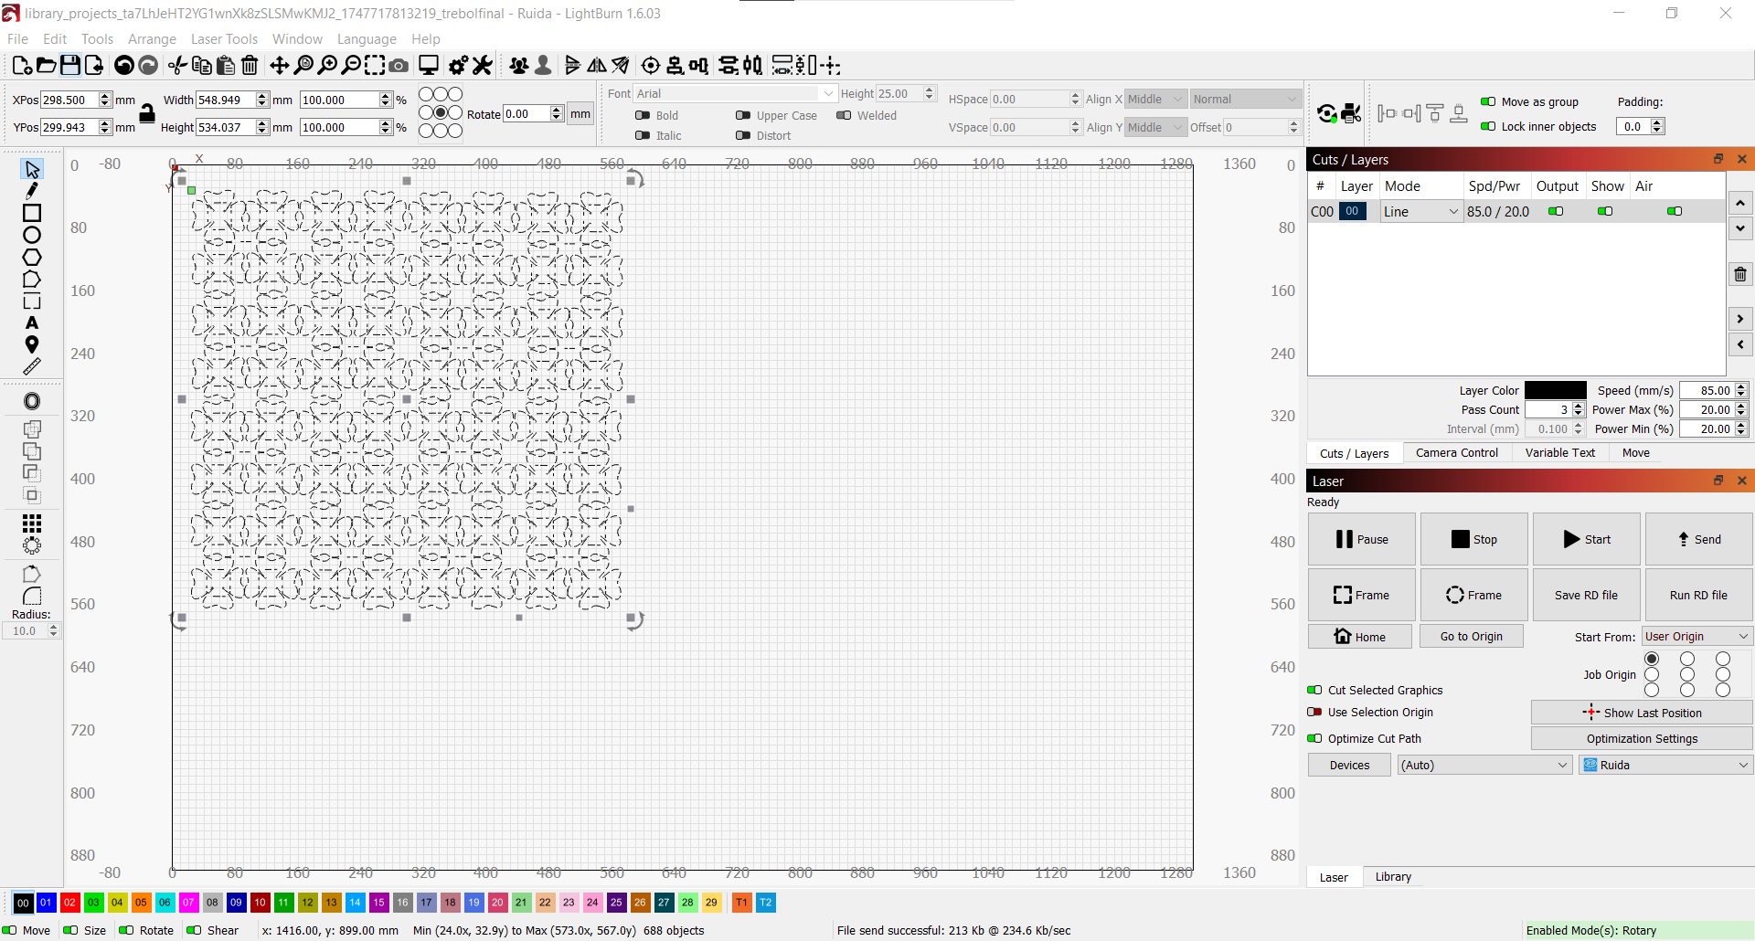The width and height of the screenshot is (1755, 941).
Task: Click the Delete trash icon in toolbar
Action: coord(250,66)
